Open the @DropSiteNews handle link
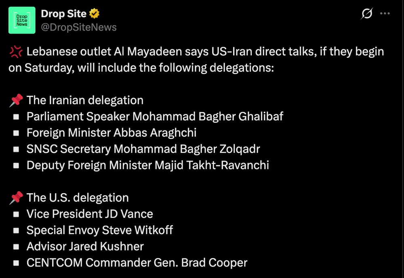Image resolution: width=404 pixels, height=278 pixels. click(79, 27)
